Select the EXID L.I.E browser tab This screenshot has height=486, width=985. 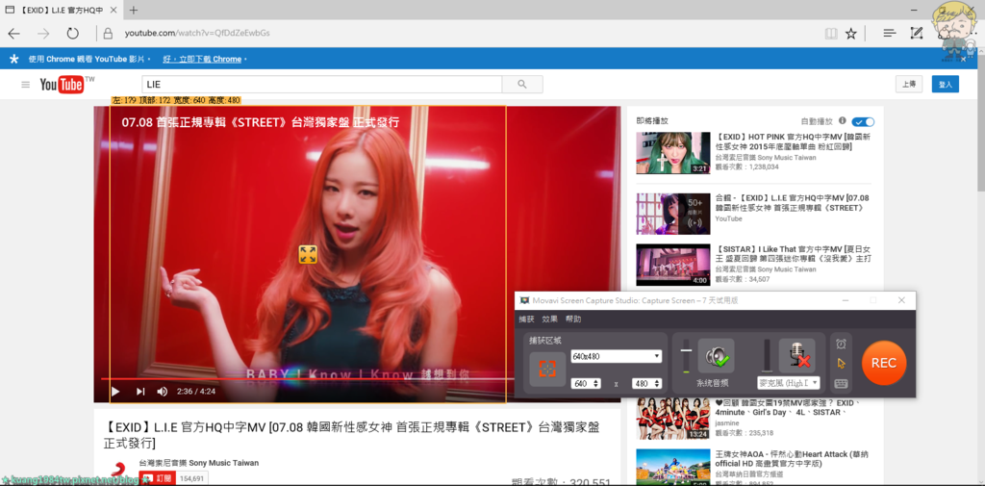coord(62,10)
